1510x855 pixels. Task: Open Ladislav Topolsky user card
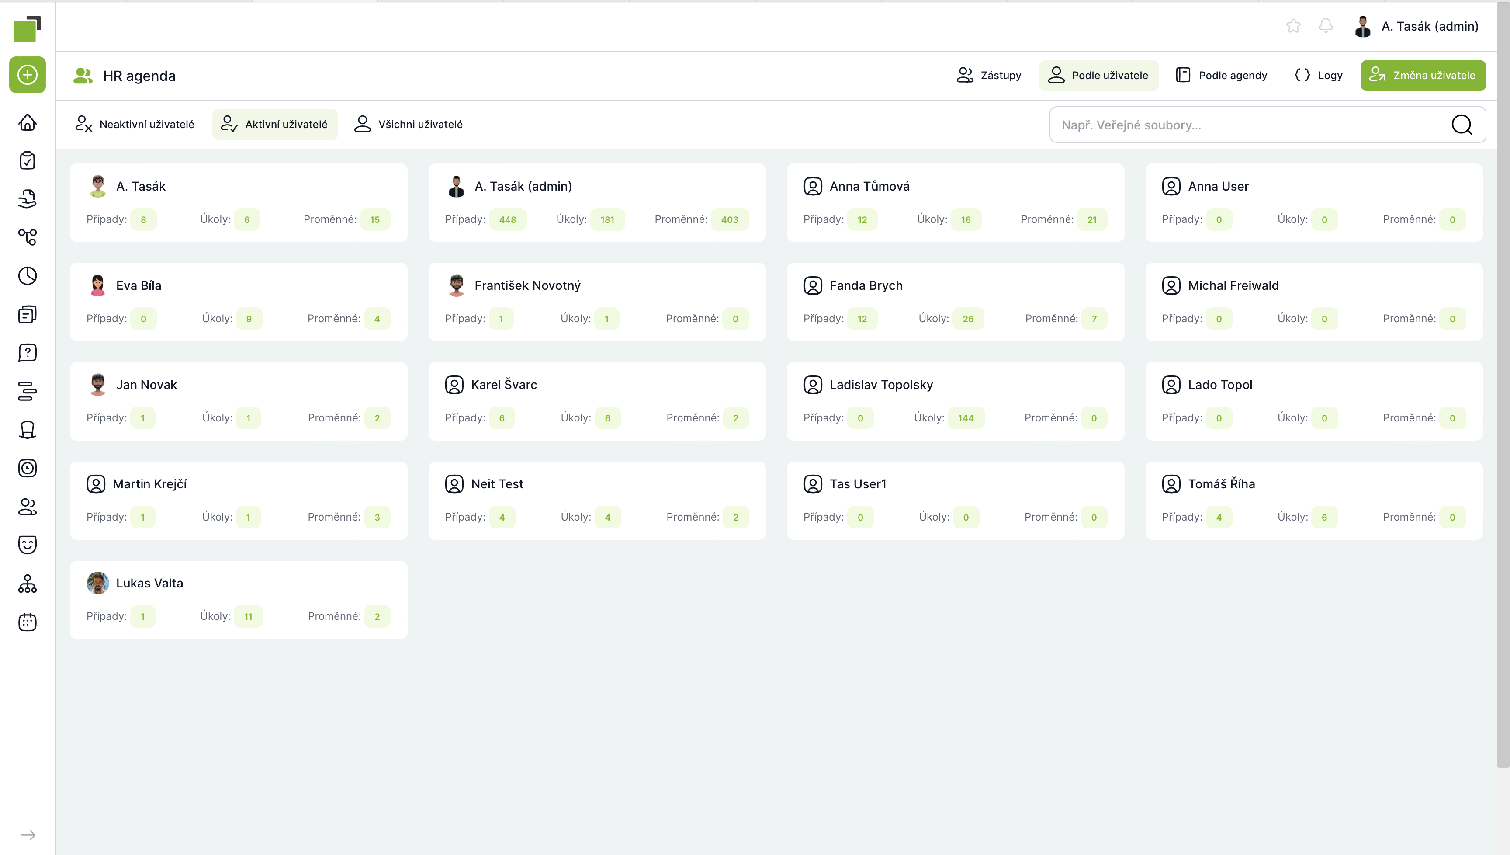(x=956, y=401)
